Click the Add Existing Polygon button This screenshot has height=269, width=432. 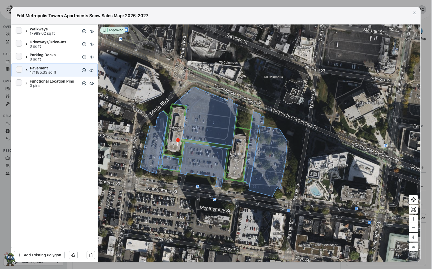(39, 255)
